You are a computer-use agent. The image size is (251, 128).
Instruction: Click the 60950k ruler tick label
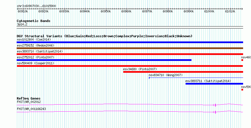click(x=106, y=11)
